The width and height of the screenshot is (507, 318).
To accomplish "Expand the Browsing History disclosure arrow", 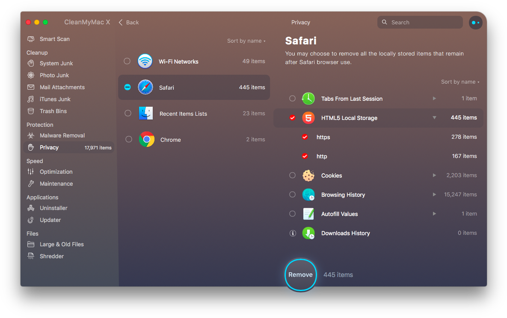I will (x=435, y=195).
